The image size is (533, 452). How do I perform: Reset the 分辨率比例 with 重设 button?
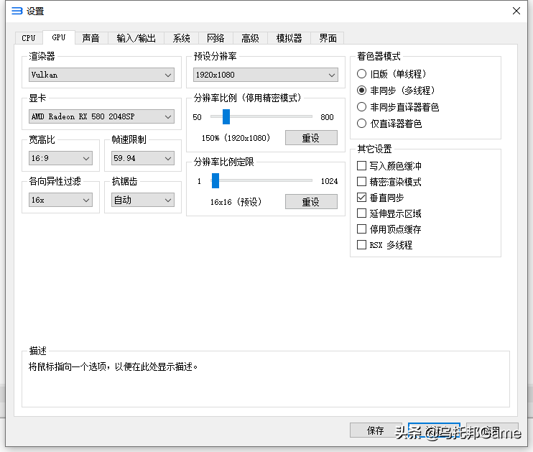pos(311,138)
